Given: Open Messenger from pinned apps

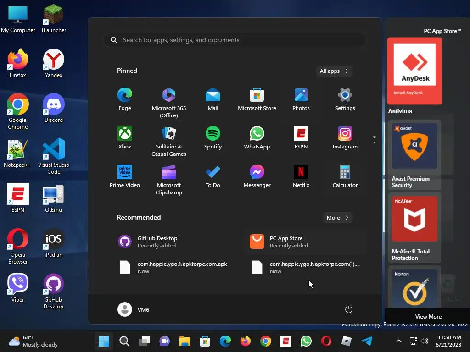Looking at the screenshot, I should 257,176.
